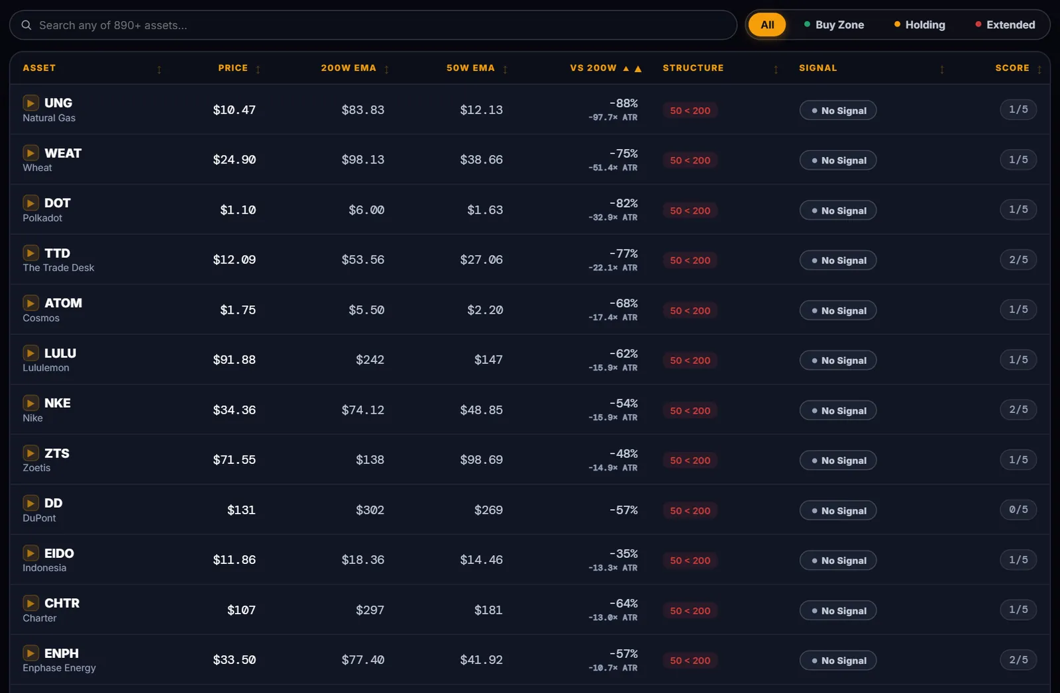Click the ENPH play icon
1060x693 pixels.
coord(30,653)
